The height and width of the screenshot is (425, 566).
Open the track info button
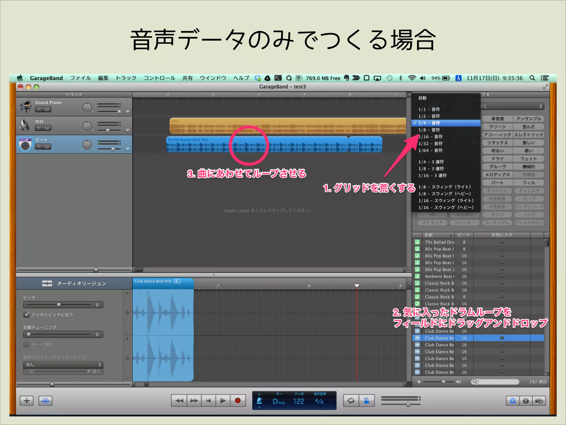coord(526,401)
